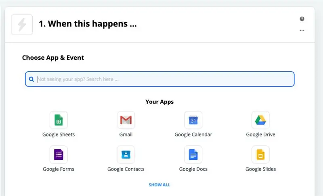Focus the app search input field
Viewport: 323px width, 196px height.
click(159, 79)
